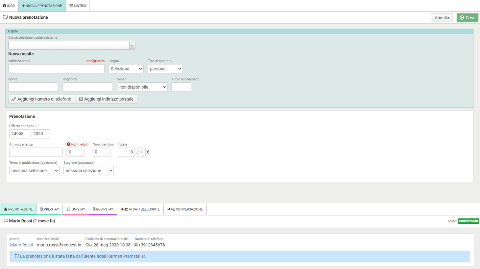The height and width of the screenshot is (269, 480).
Task: Click the arrow icon on AI DATI DELL'OSPITE tab
Action: [122, 209]
